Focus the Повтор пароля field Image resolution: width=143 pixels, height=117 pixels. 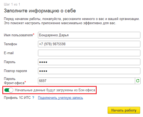coord(89,71)
